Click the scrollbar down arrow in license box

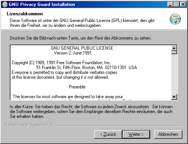point(174,97)
